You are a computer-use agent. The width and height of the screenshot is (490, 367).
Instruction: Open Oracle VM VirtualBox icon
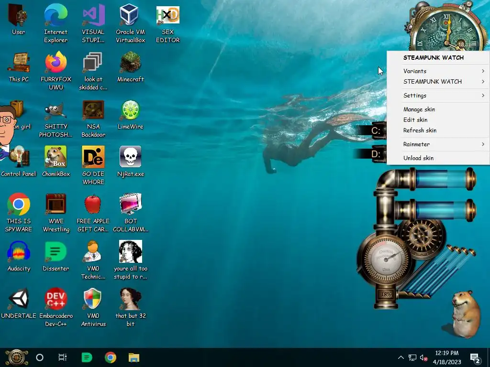point(130,15)
